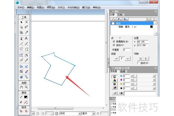Switch to the 文档 tab
The image size is (174, 116).
[x=120, y=15]
